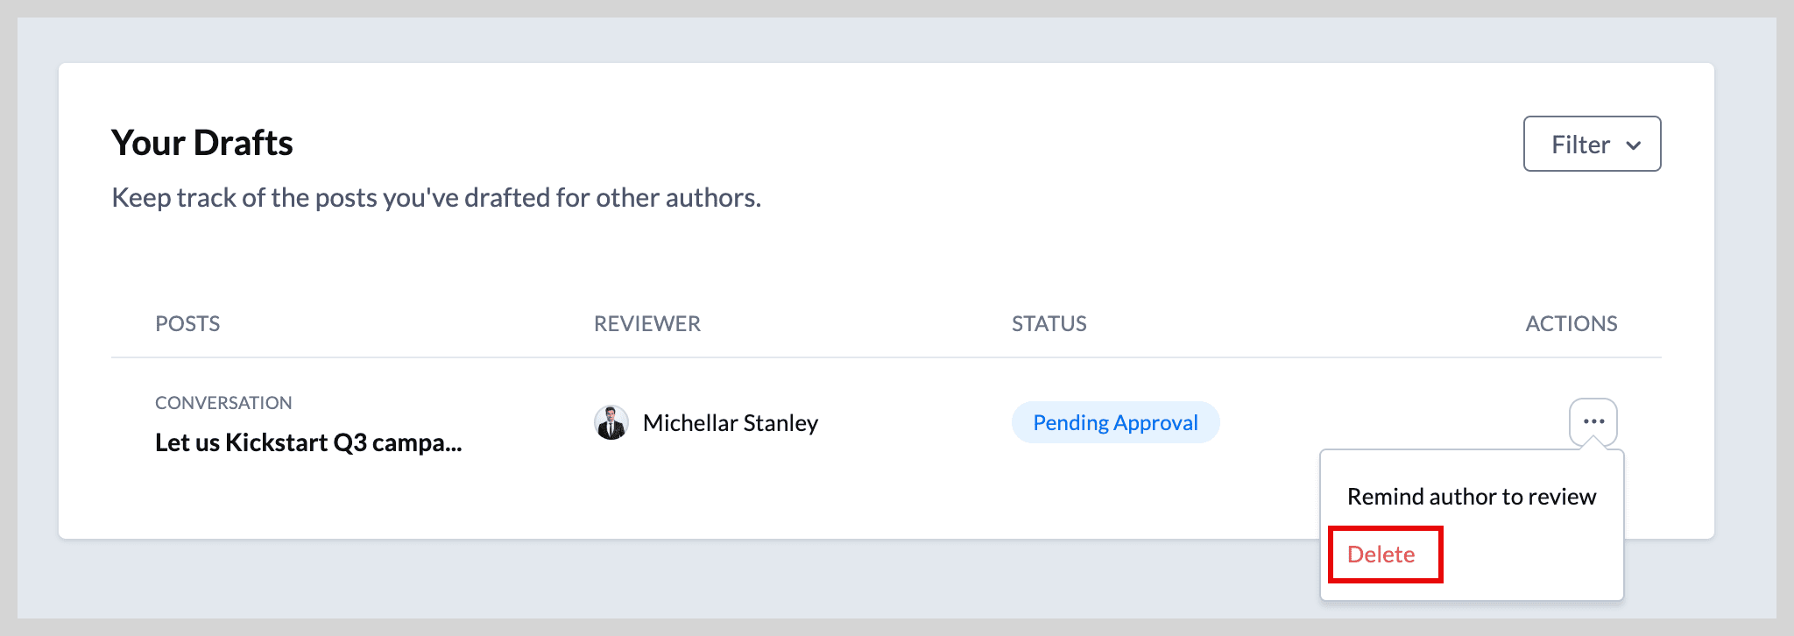Click the ACTIONS column header
Viewport: 1794px width, 636px height.
1572,323
